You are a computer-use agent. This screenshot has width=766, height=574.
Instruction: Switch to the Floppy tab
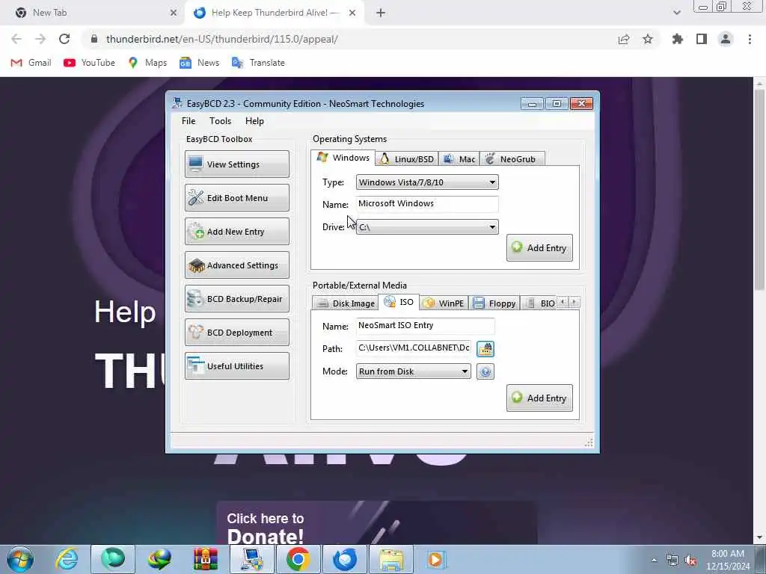(x=494, y=303)
